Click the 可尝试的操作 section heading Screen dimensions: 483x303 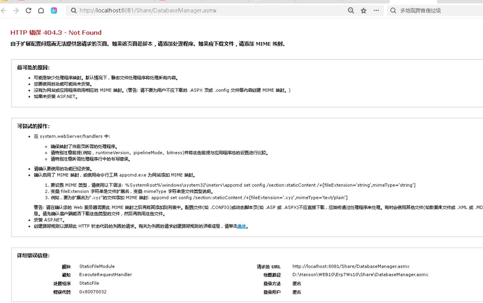click(x=33, y=126)
